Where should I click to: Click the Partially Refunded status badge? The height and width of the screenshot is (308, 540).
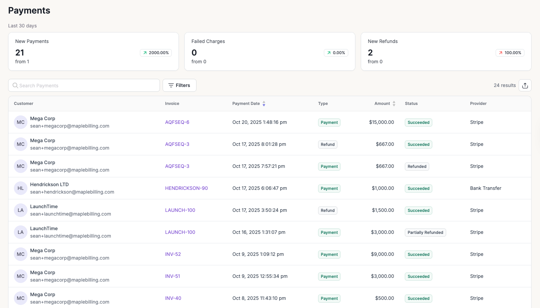(x=425, y=233)
